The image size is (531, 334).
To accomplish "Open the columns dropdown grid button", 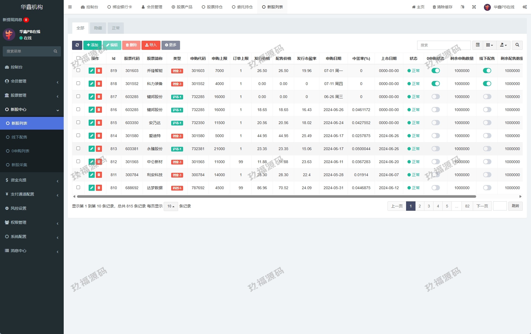I will (x=489, y=45).
